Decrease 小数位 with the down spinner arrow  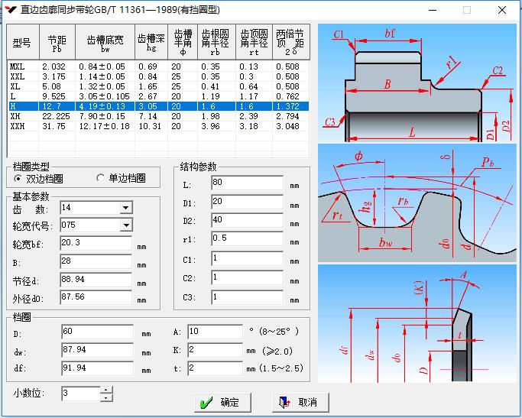click(106, 398)
